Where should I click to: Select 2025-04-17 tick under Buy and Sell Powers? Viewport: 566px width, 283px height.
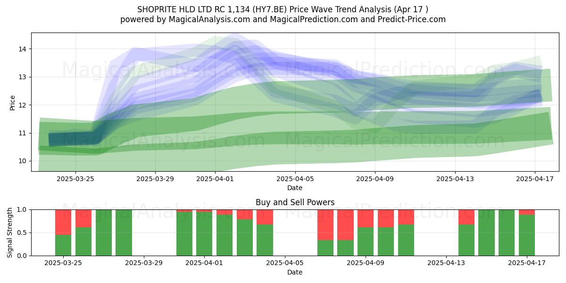[527, 263]
